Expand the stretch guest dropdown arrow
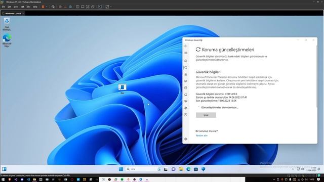Image resolution: width=324 pixels, height=182 pixels. (x=111, y=7)
